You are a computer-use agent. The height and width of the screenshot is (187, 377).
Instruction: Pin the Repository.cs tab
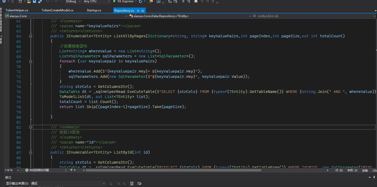click(138, 11)
